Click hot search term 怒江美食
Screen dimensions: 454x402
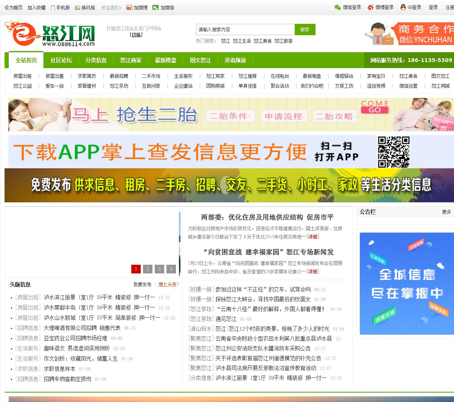263,41
